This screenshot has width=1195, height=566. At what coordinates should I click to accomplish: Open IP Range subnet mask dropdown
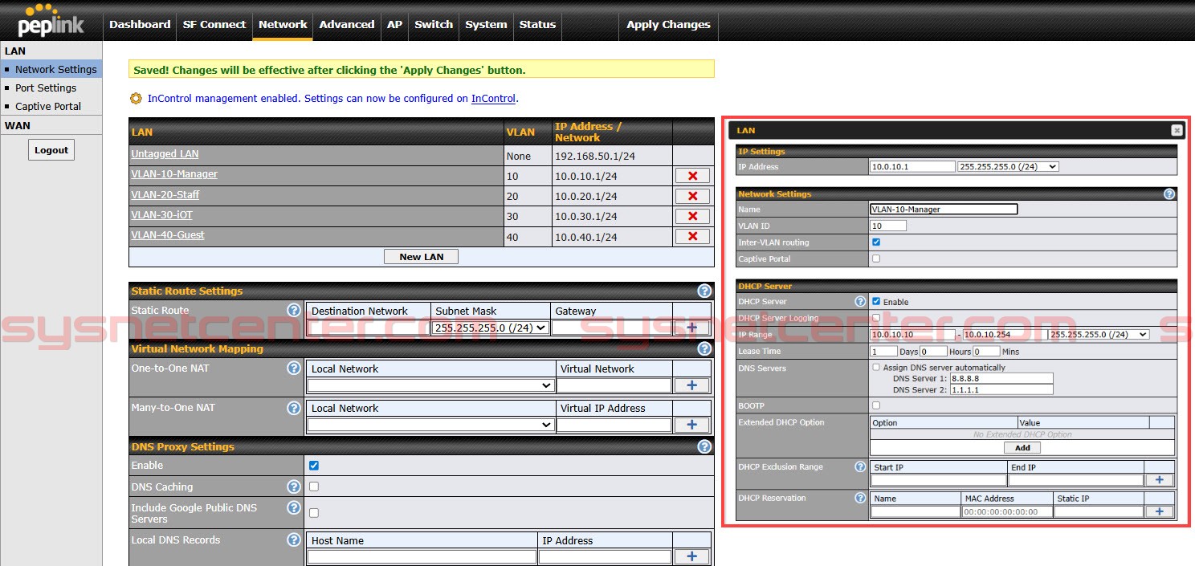[x=1099, y=335]
